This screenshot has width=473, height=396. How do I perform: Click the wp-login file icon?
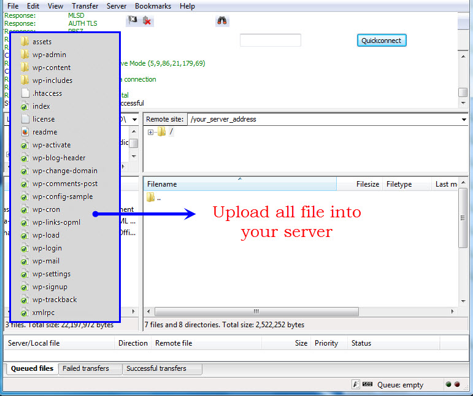click(25, 248)
